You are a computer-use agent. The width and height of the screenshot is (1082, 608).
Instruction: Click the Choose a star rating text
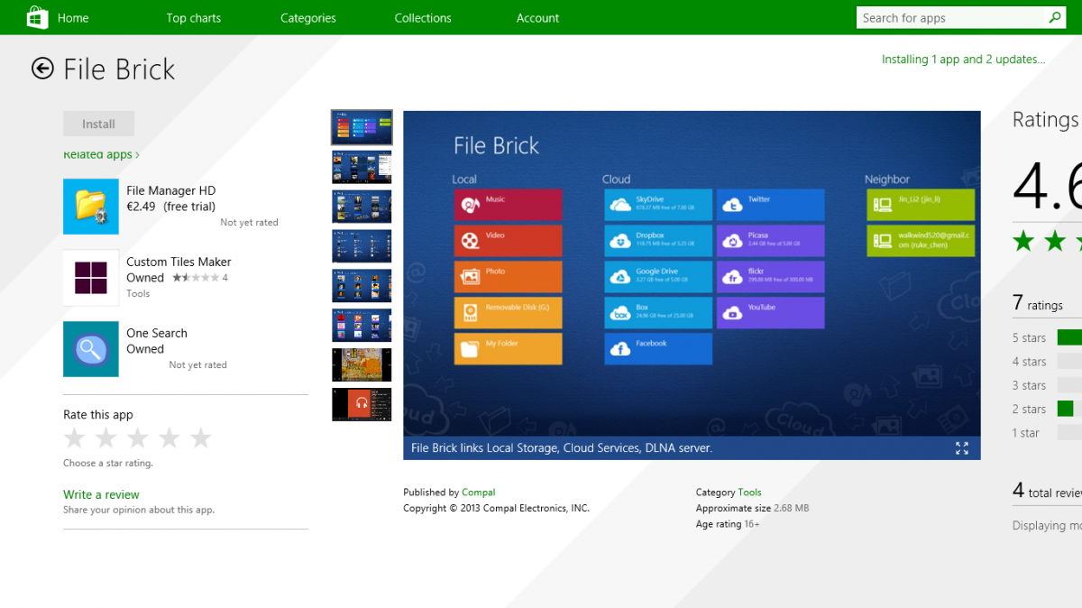(108, 463)
